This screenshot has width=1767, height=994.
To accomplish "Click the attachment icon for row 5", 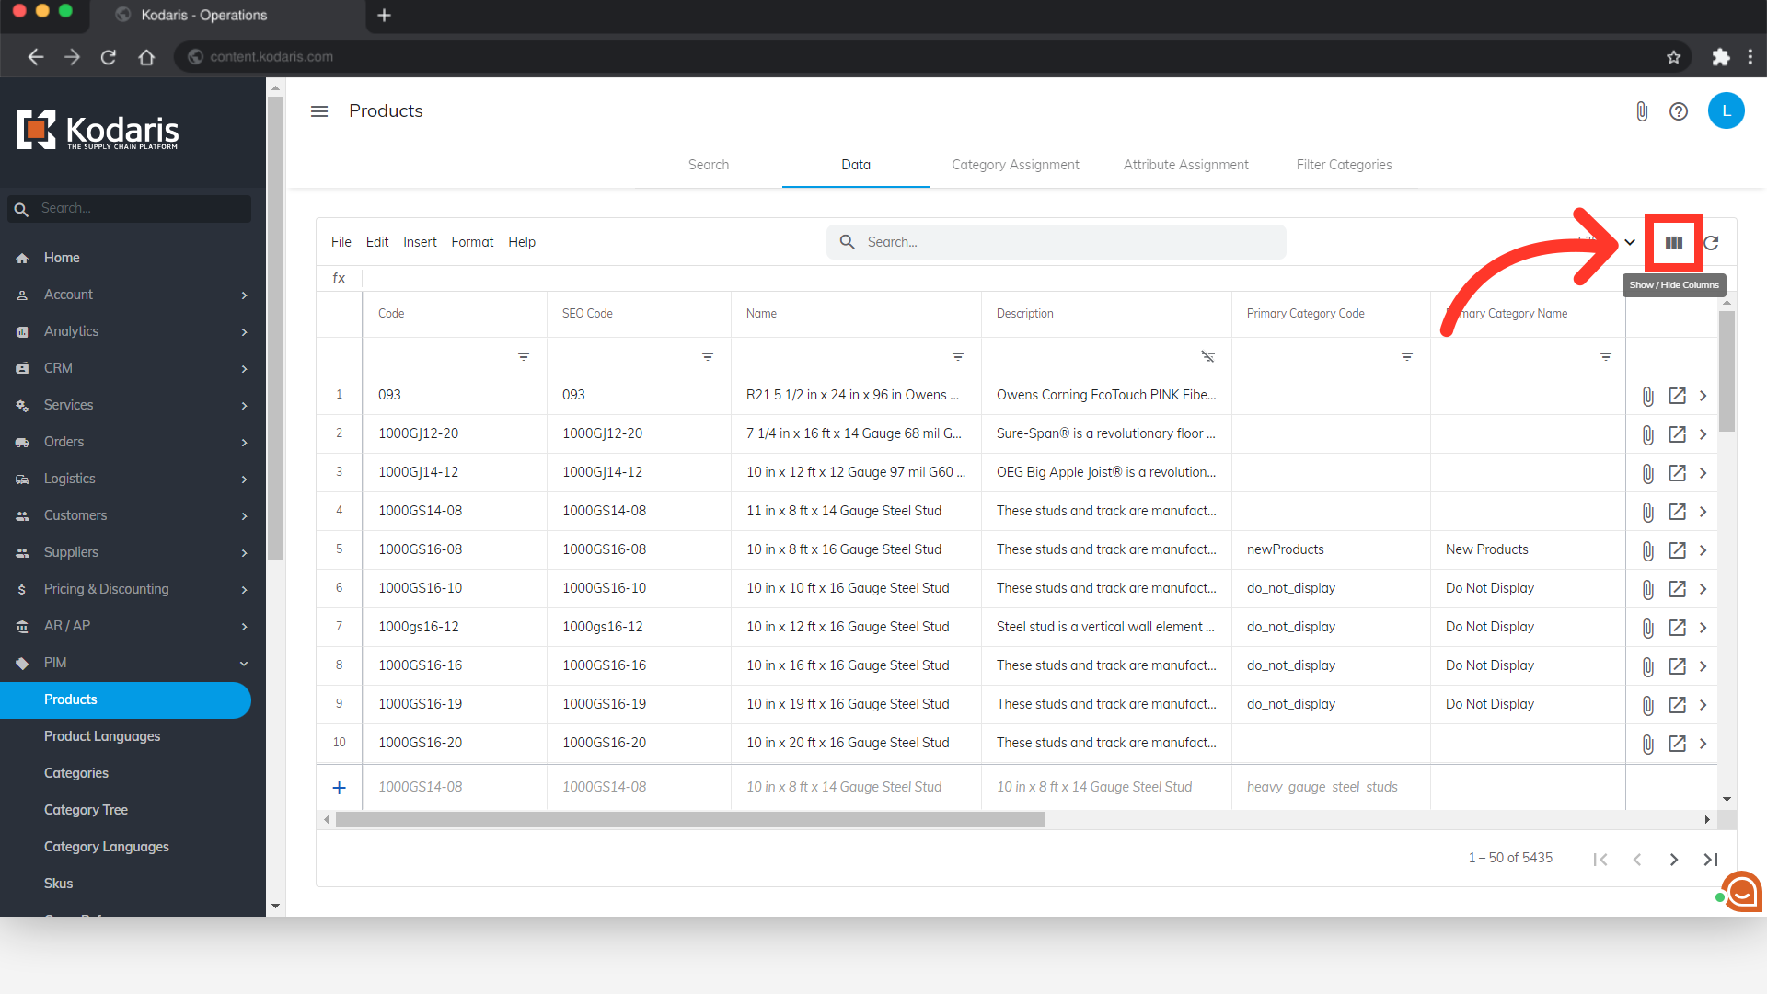I will tap(1647, 550).
